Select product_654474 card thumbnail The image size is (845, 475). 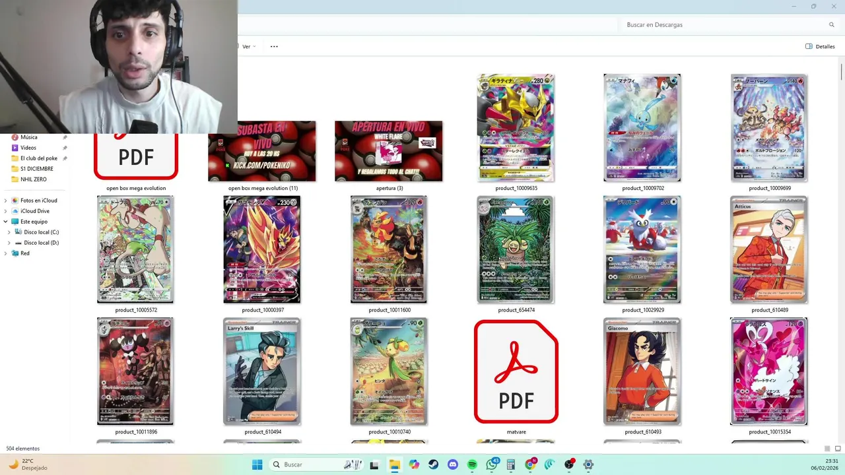point(516,250)
